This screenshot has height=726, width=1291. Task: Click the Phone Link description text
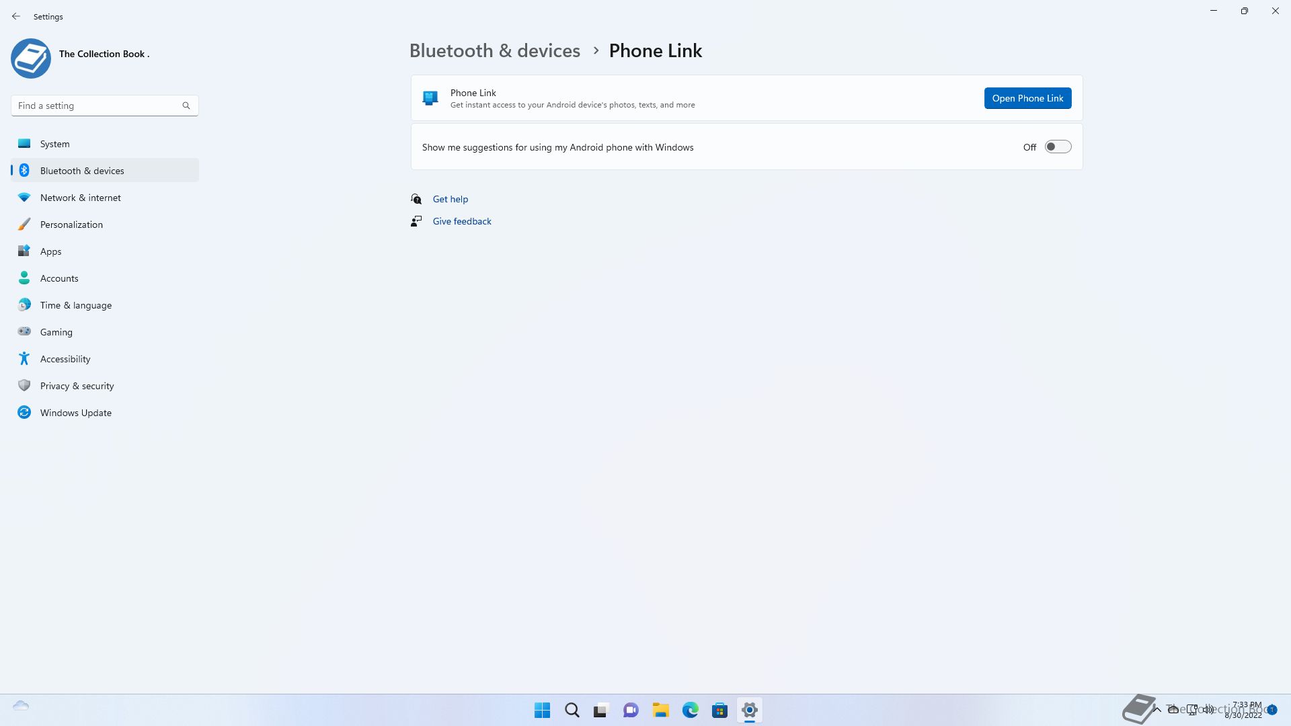click(x=572, y=105)
